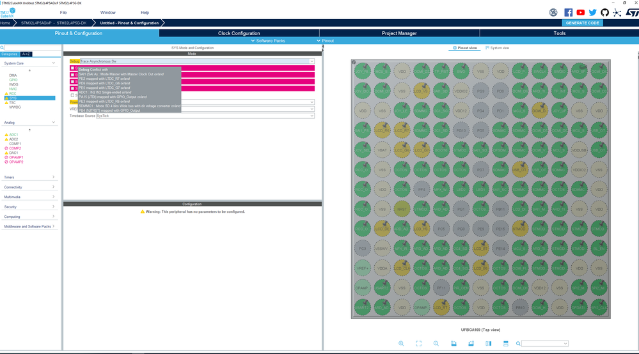639x354 pixels.
Task: Zoom out of the pinout view
Action: pos(436,343)
